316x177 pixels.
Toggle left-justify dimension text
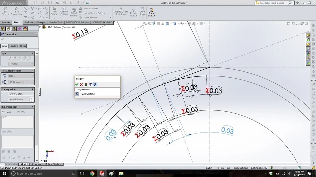(x=4, y=151)
